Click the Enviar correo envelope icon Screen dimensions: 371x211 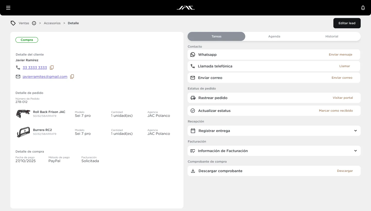193,78
